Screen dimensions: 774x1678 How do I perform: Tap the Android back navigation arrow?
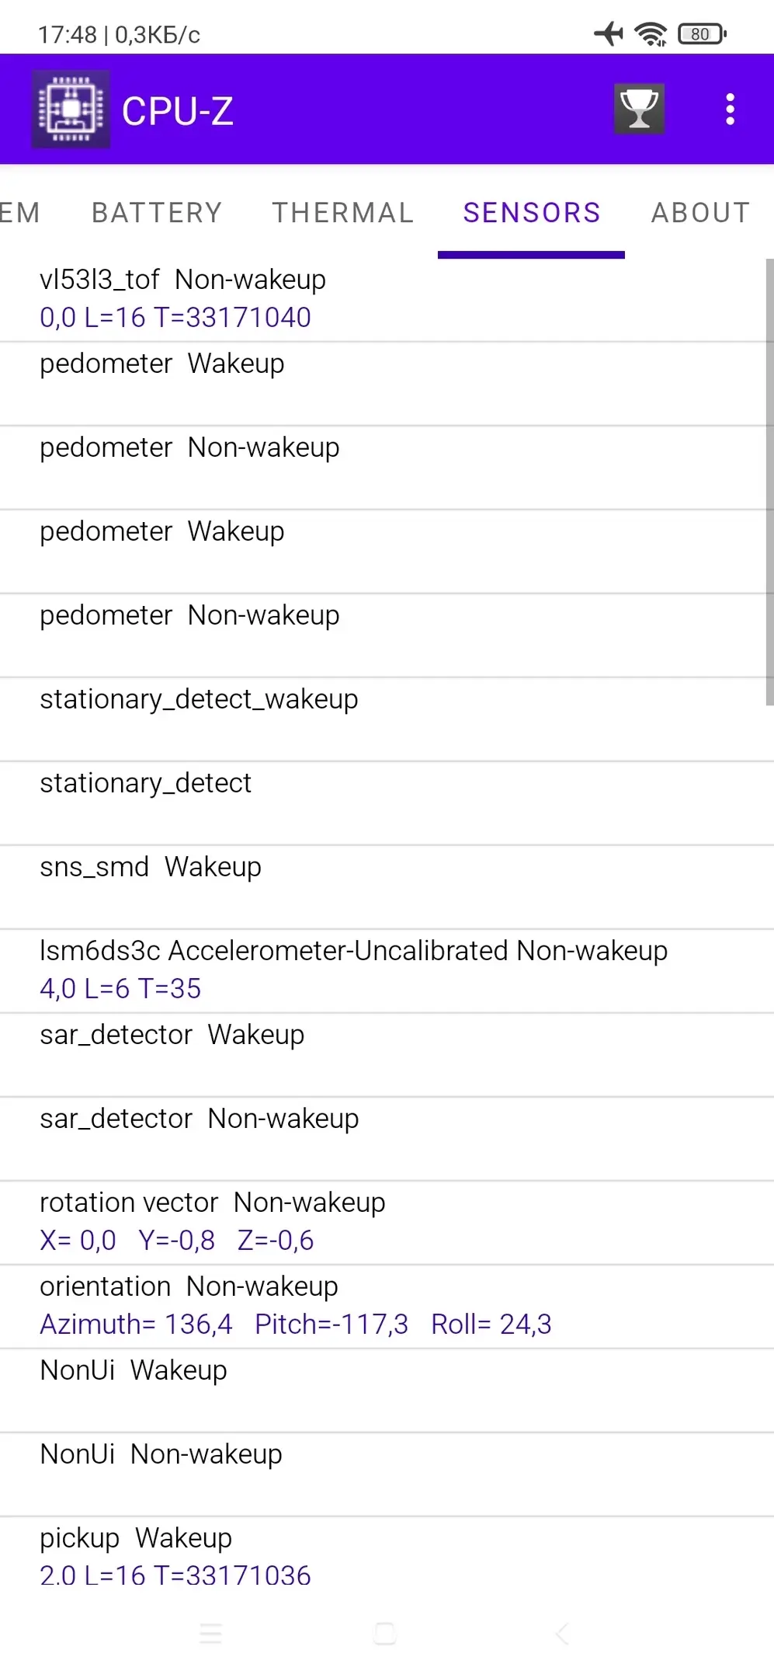(562, 1633)
